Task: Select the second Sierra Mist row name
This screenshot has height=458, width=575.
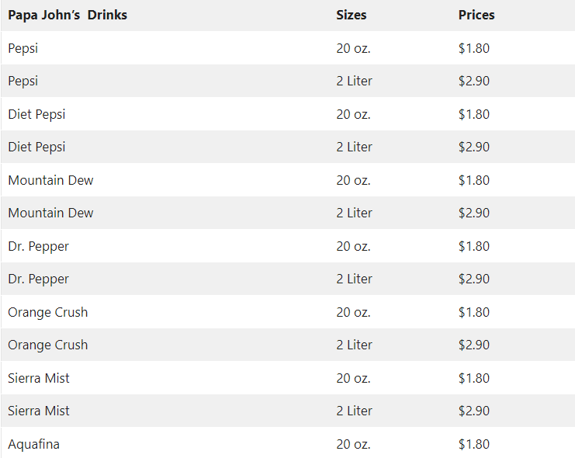Action: (39, 411)
